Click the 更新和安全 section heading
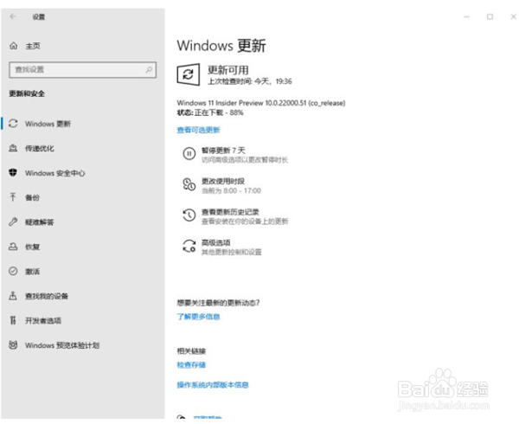Screen dimensions: 519x424 point(27,93)
